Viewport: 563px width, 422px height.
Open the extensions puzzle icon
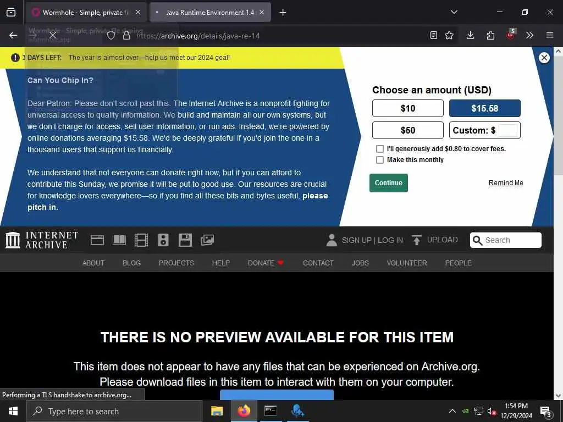point(490,35)
